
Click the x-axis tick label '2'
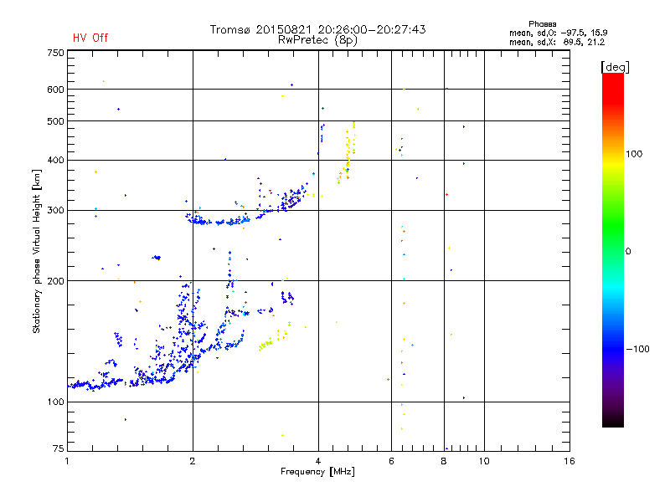[193, 461]
